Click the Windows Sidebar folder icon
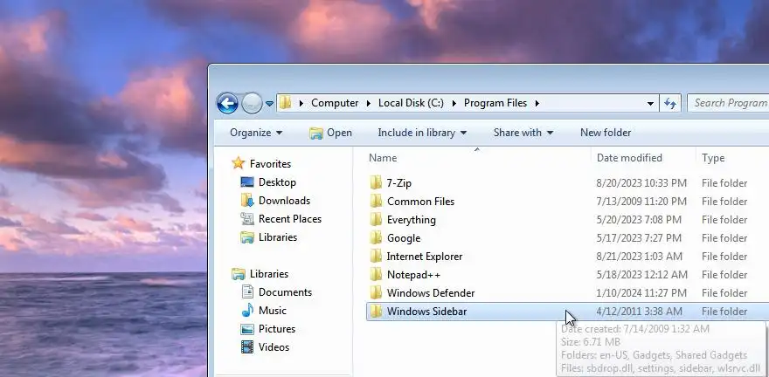769x377 pixels. [376, 312]
